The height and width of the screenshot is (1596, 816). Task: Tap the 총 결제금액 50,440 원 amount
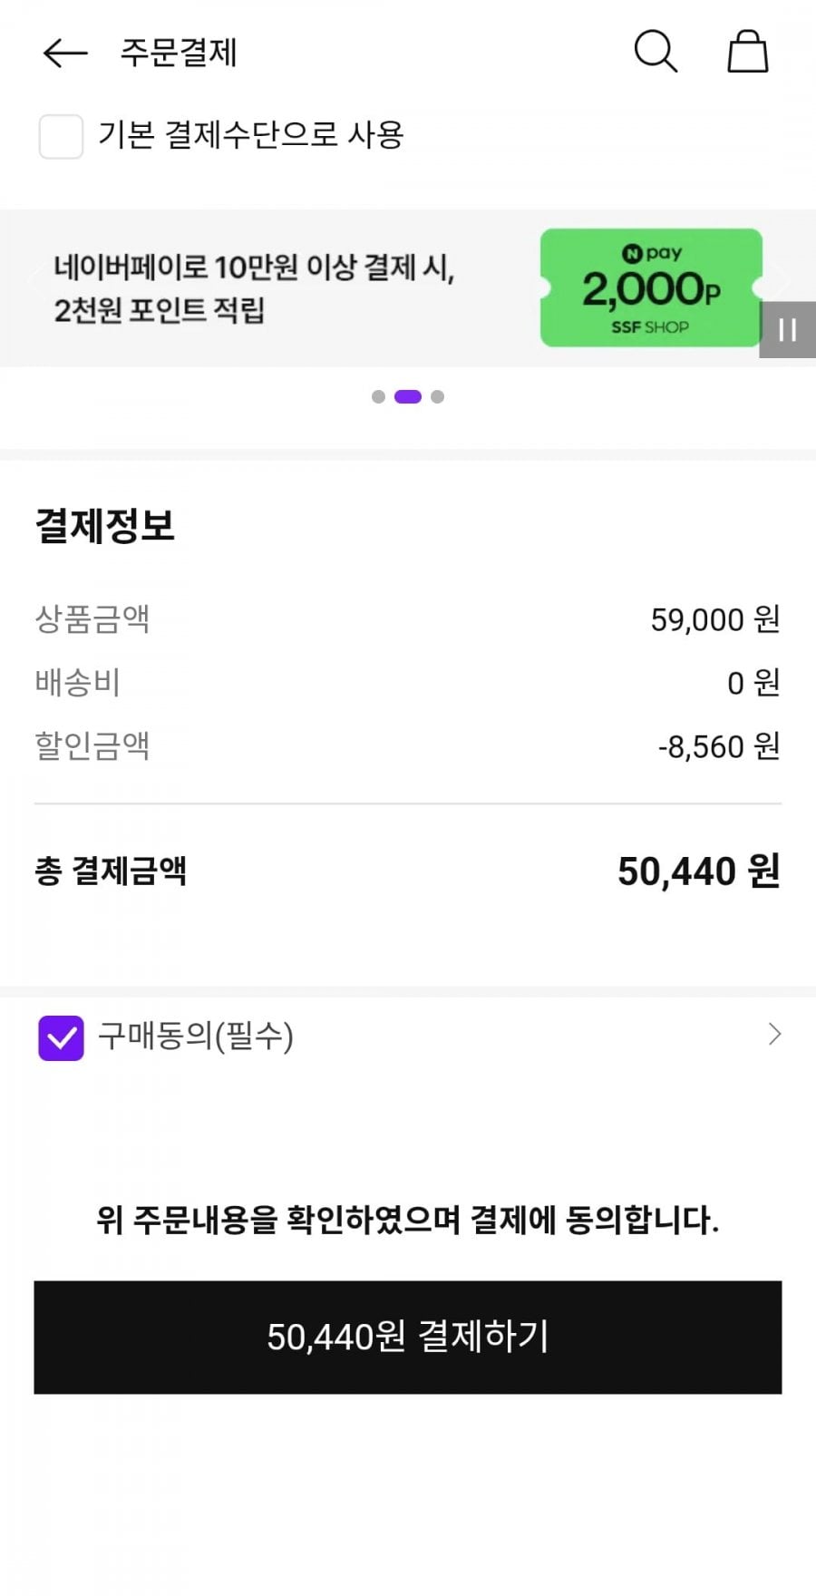click(x=698, y=871)
